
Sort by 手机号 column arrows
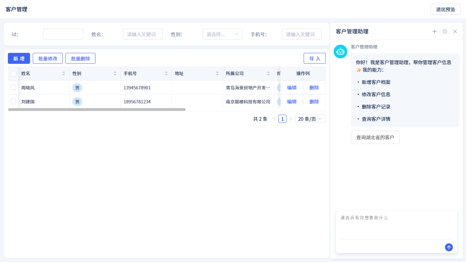pos(166,73)
